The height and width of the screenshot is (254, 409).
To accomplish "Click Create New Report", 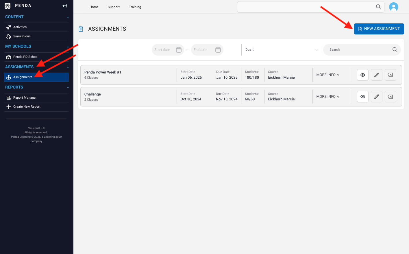I will [26, 106].
